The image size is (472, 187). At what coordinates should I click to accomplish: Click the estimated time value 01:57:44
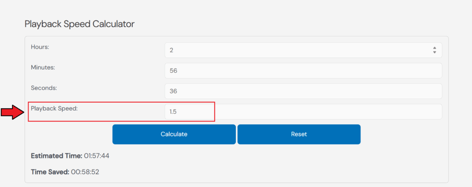pyautogui.click(x=96, y=156)
